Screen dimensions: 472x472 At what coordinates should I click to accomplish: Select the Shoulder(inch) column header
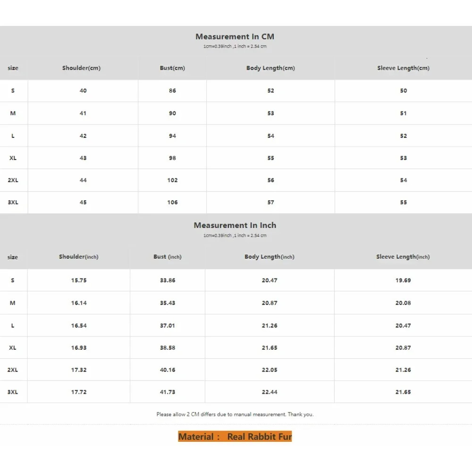(x=78, y=257)
